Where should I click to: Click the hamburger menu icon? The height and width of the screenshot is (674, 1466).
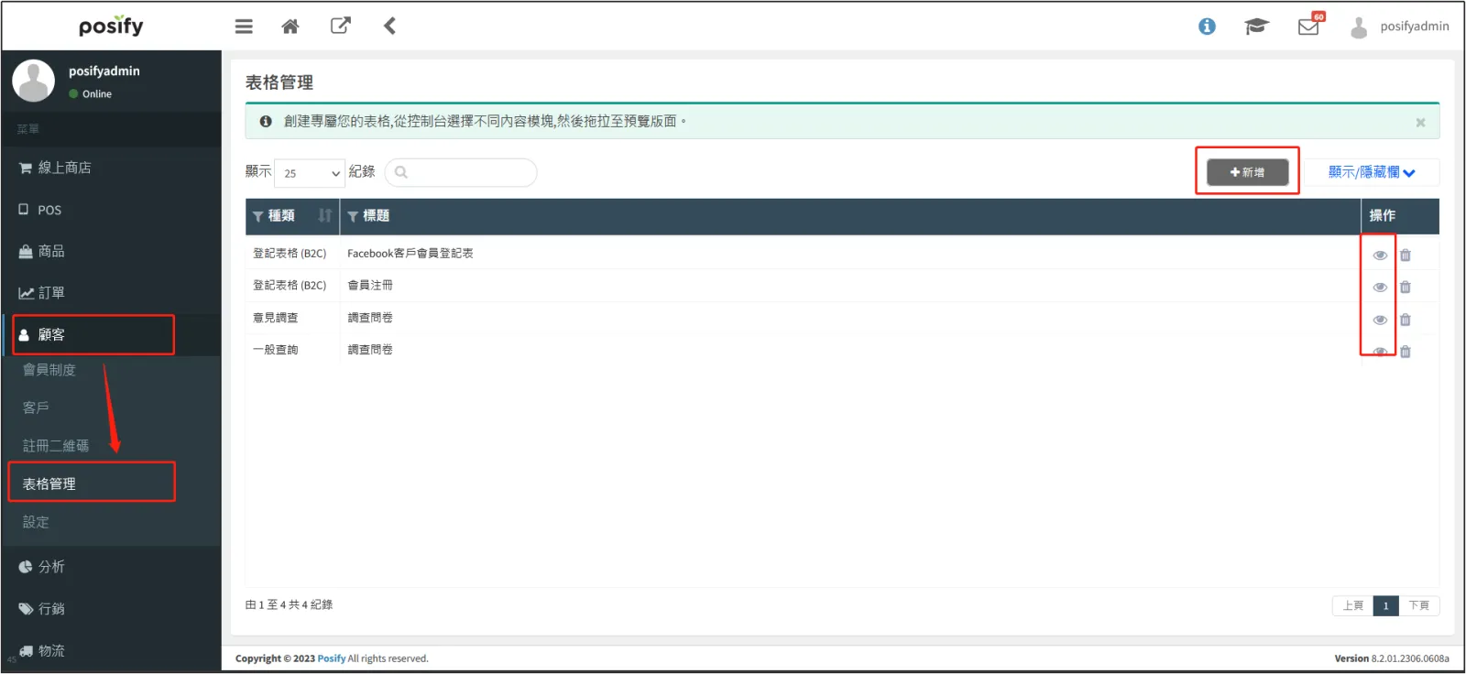pyautogui.click(x=244, y=27)
